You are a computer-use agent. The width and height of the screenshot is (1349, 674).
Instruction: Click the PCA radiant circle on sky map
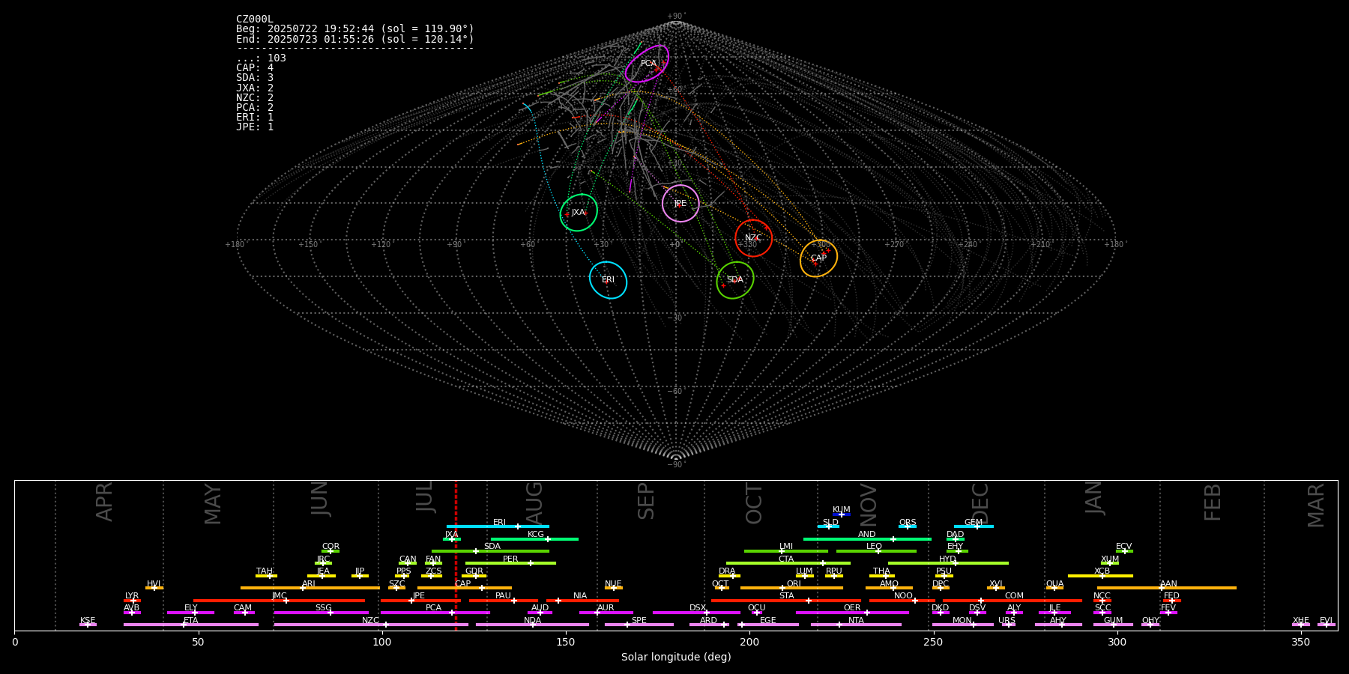coord(647,64)
